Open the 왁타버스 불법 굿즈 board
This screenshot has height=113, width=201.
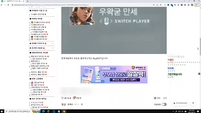(x=38, y=72)
